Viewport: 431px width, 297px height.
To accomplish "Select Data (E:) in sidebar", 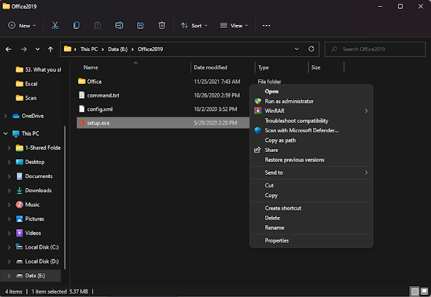I will pyautogui.click(x=30, y=275).
